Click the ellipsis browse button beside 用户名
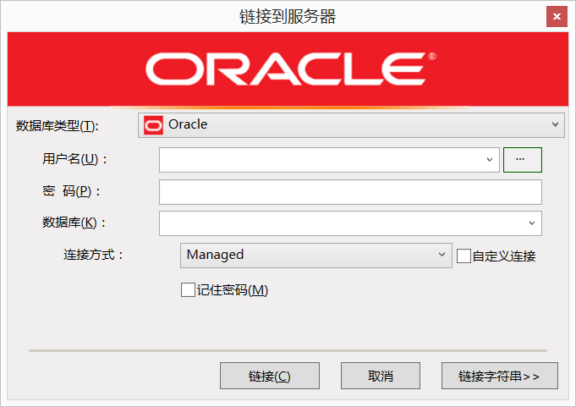The height and width of the screenshot is (407, 576). click(x=522, y=159)
